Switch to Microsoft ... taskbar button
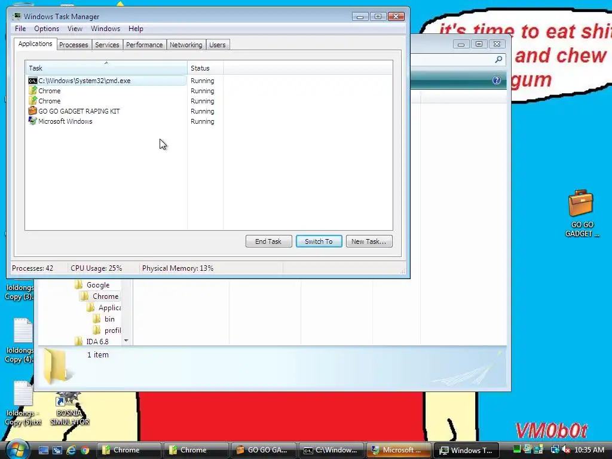The width and height of the screenshot is (612, 459). 399,450
